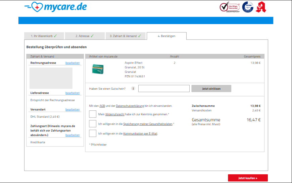Image resolution: width=292 pixels, height=183 pixels.
Task: Edit the Zahlungsart via bearbeiten
Action: 72,135
